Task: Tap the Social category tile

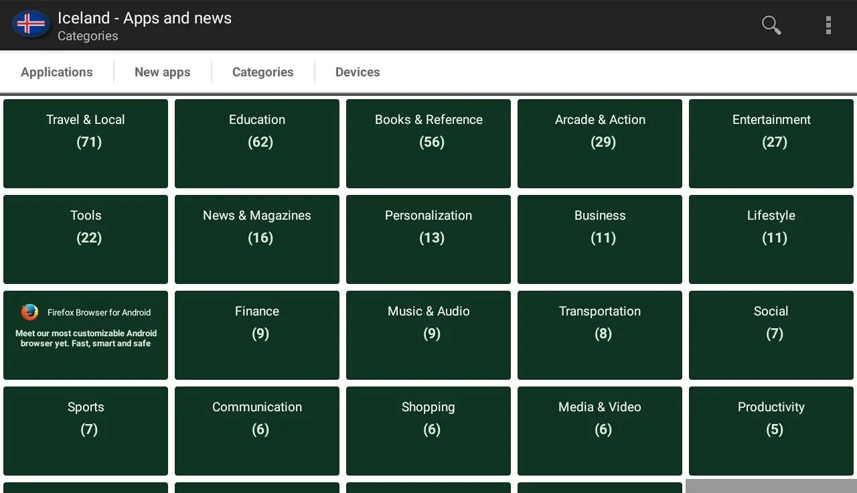Action: (x=771, y=335)
